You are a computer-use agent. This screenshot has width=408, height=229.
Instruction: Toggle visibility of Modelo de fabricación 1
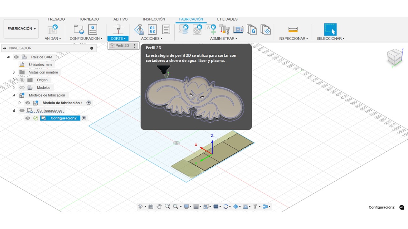(x=28, y=103)
